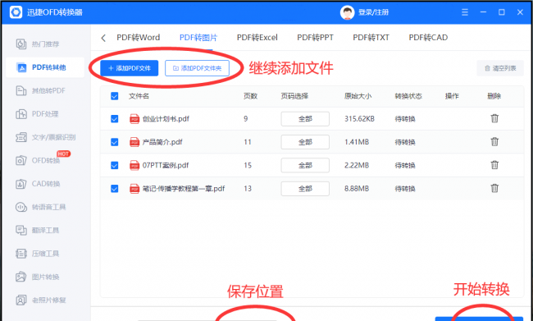Open 热门推荐 in sidebar
The image size is (533, 321).
click(45, 44)
